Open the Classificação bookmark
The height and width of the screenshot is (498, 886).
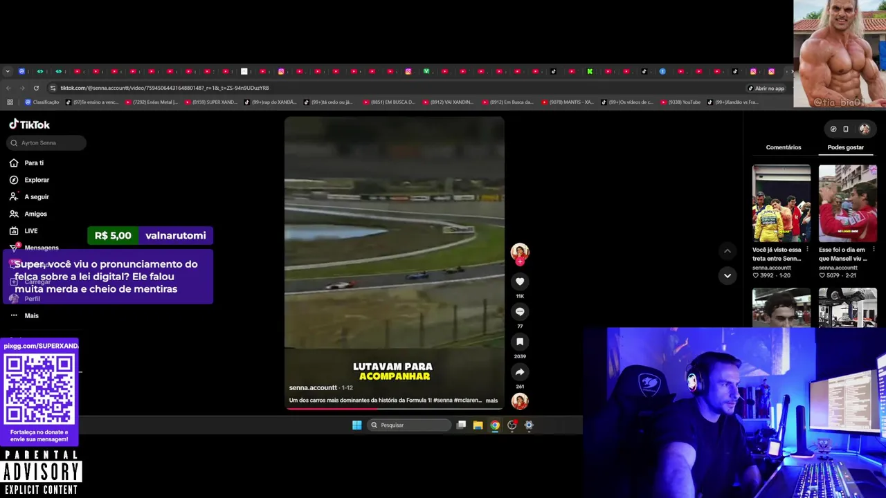[x=42, y=102]
